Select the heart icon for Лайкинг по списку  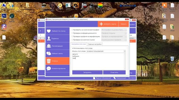[x=49, y=31]
